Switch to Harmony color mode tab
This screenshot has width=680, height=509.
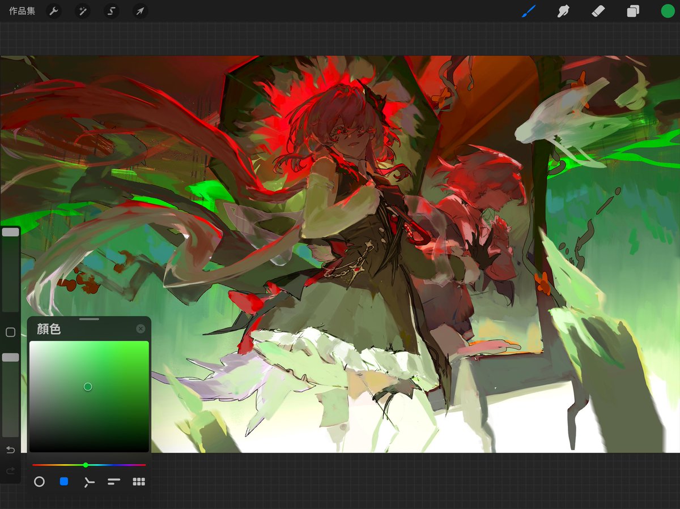tap(88, 482)
